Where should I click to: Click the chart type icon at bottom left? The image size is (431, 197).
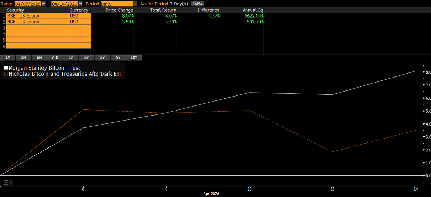6,183
